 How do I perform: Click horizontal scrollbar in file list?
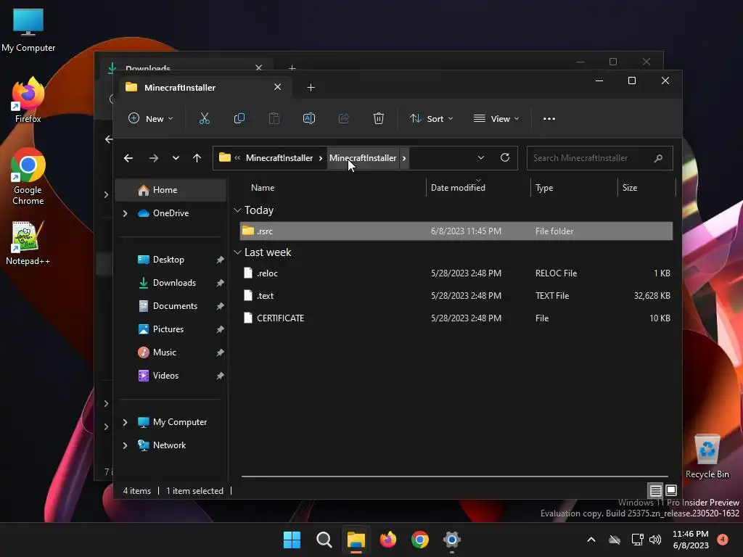point(454,476)
